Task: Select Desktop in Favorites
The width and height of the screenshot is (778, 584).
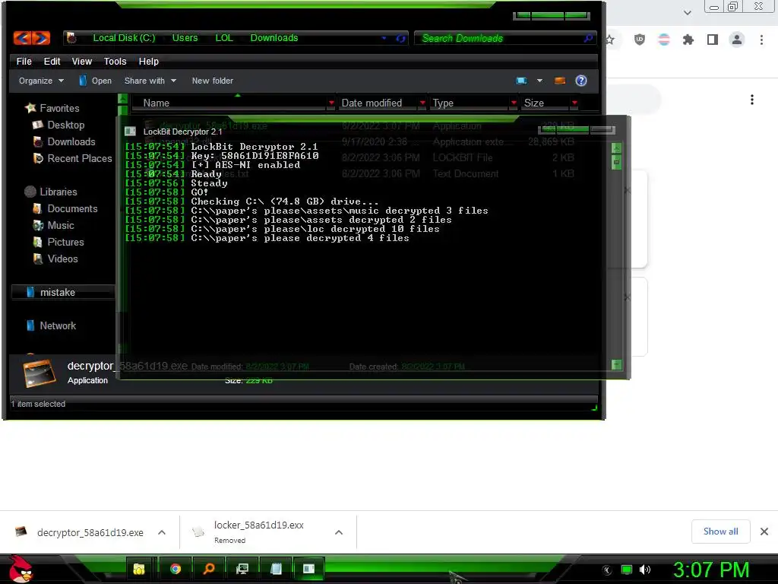Action: coord(59,125)
